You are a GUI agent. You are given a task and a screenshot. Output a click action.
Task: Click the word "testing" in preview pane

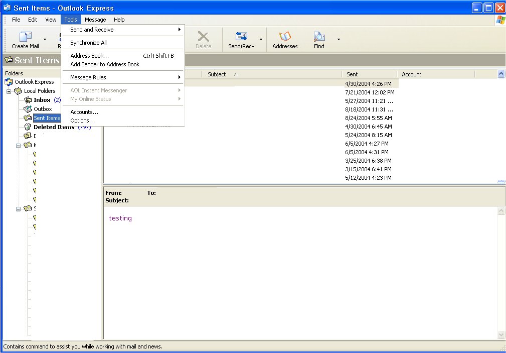120,218
